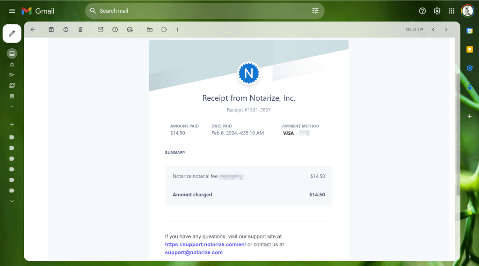The image size is (479, 266).
Task: Open Sent mail in sidebar
Action: [x=12, y=75]
